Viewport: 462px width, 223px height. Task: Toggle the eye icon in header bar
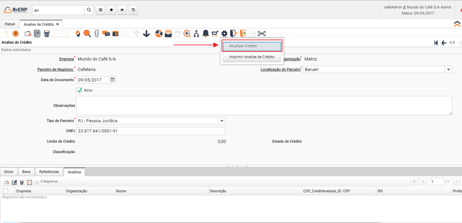tap(122, 10)
